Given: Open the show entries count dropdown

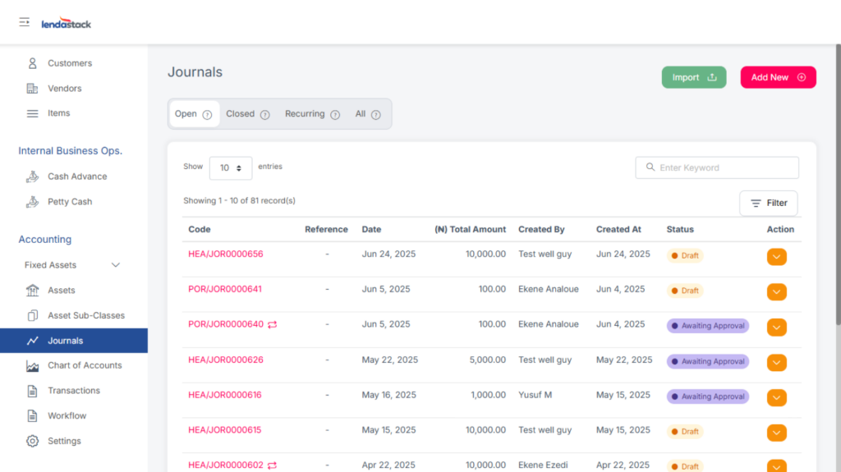Looking at the screenshot, I should tap(231, 167).
